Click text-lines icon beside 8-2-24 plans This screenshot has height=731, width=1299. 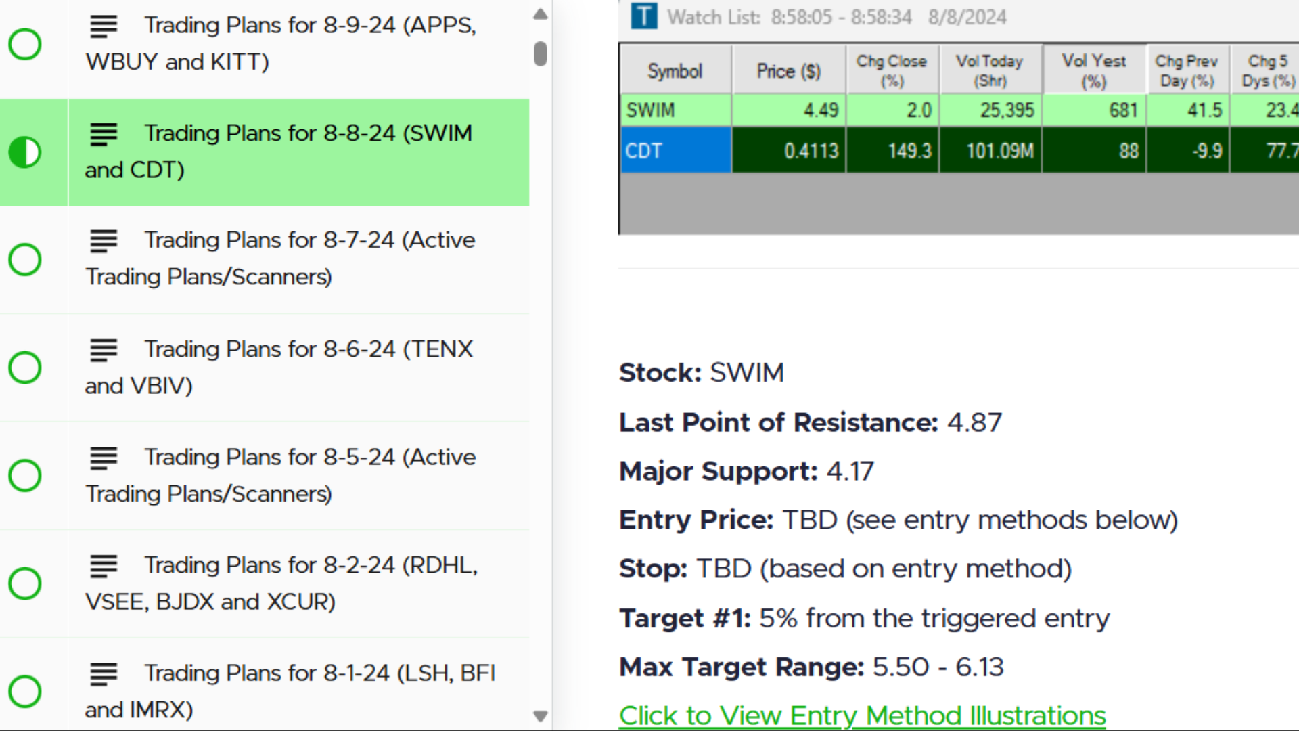tap(104, 566)
